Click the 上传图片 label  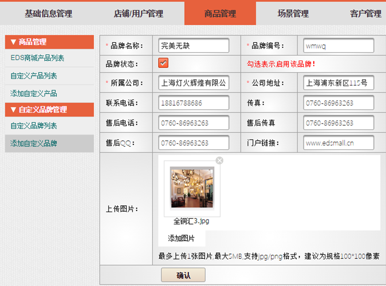coord(122,209)
